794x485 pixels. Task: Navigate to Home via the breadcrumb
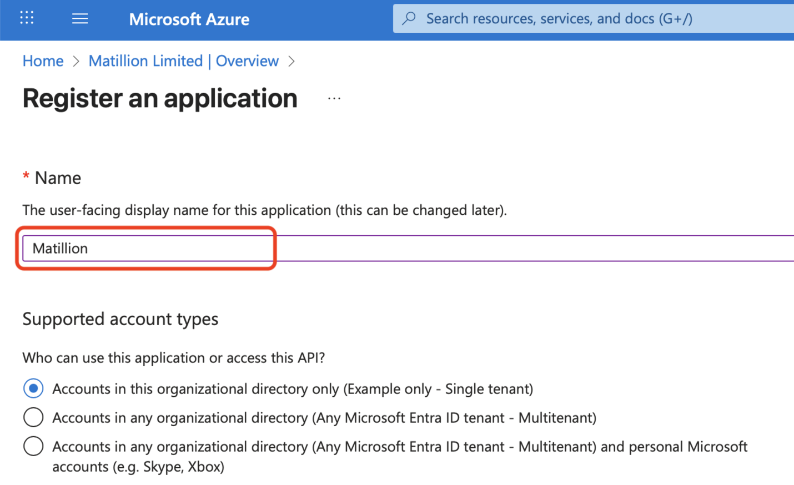(x=43, y=61)
